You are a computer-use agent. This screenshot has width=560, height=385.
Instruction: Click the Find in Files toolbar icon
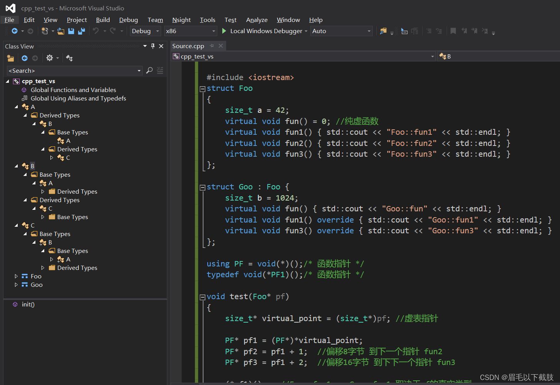pos(383,31)
